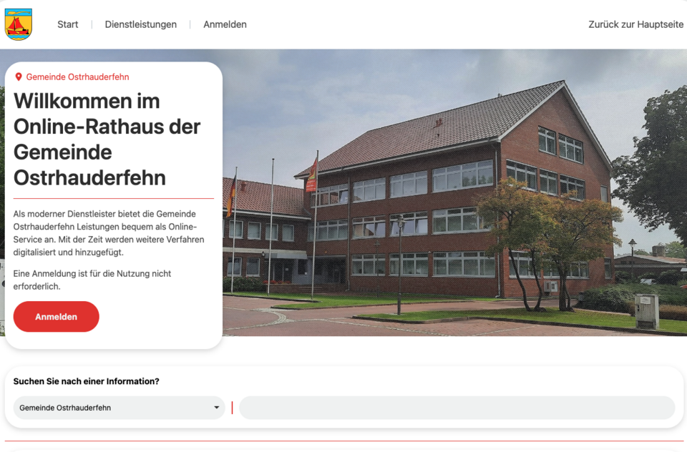Click the red location pin icon

19,77
